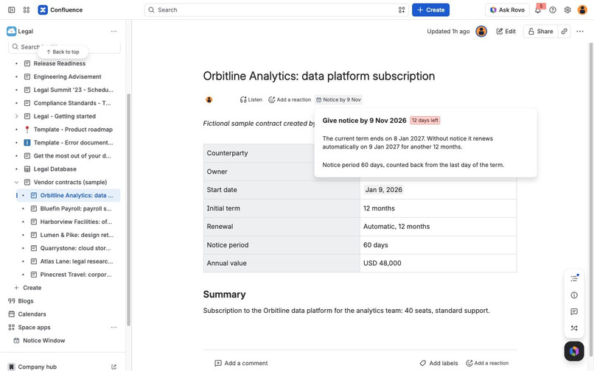The width and height of the screenshot is (594, 371).
Task: Open Ask Rovo
Action: (x=507, y=10)
